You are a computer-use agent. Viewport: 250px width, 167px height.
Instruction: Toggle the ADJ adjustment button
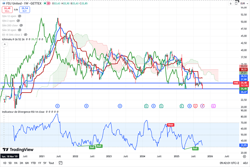click(245, 163)
